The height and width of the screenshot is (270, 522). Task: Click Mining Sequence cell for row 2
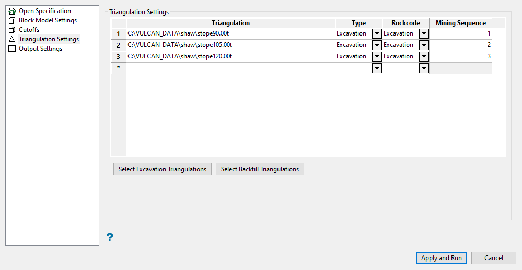[460, 45]
